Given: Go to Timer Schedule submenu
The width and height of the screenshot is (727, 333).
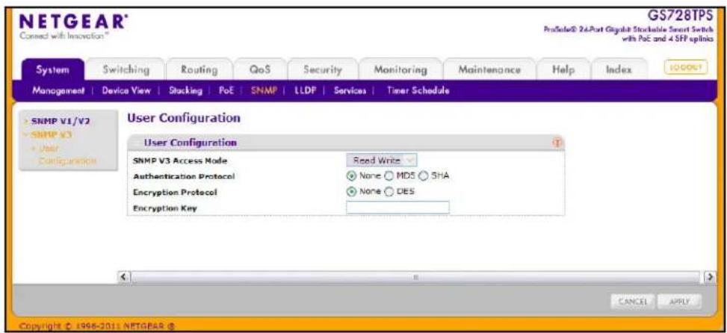Looking at the screenshot, I should [x=418, y=90].
